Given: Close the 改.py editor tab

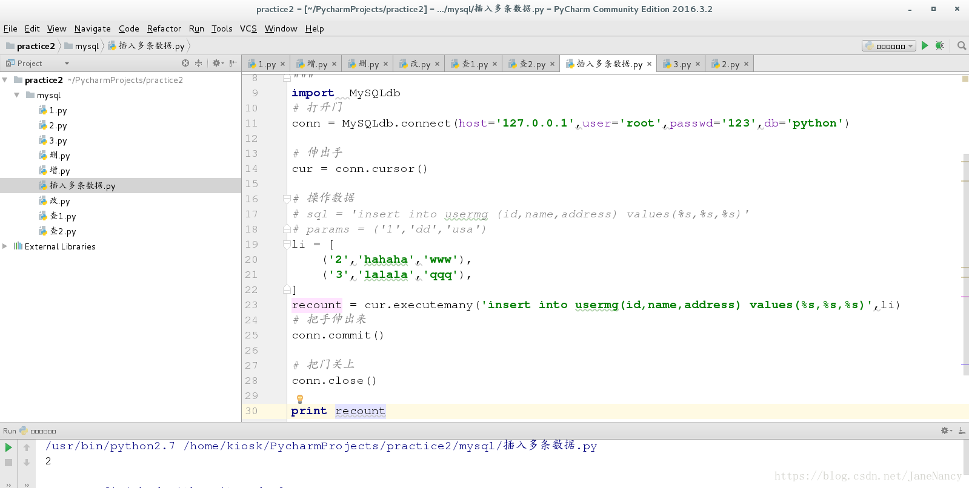Looking at the screenshot, I should pos(437,64).
